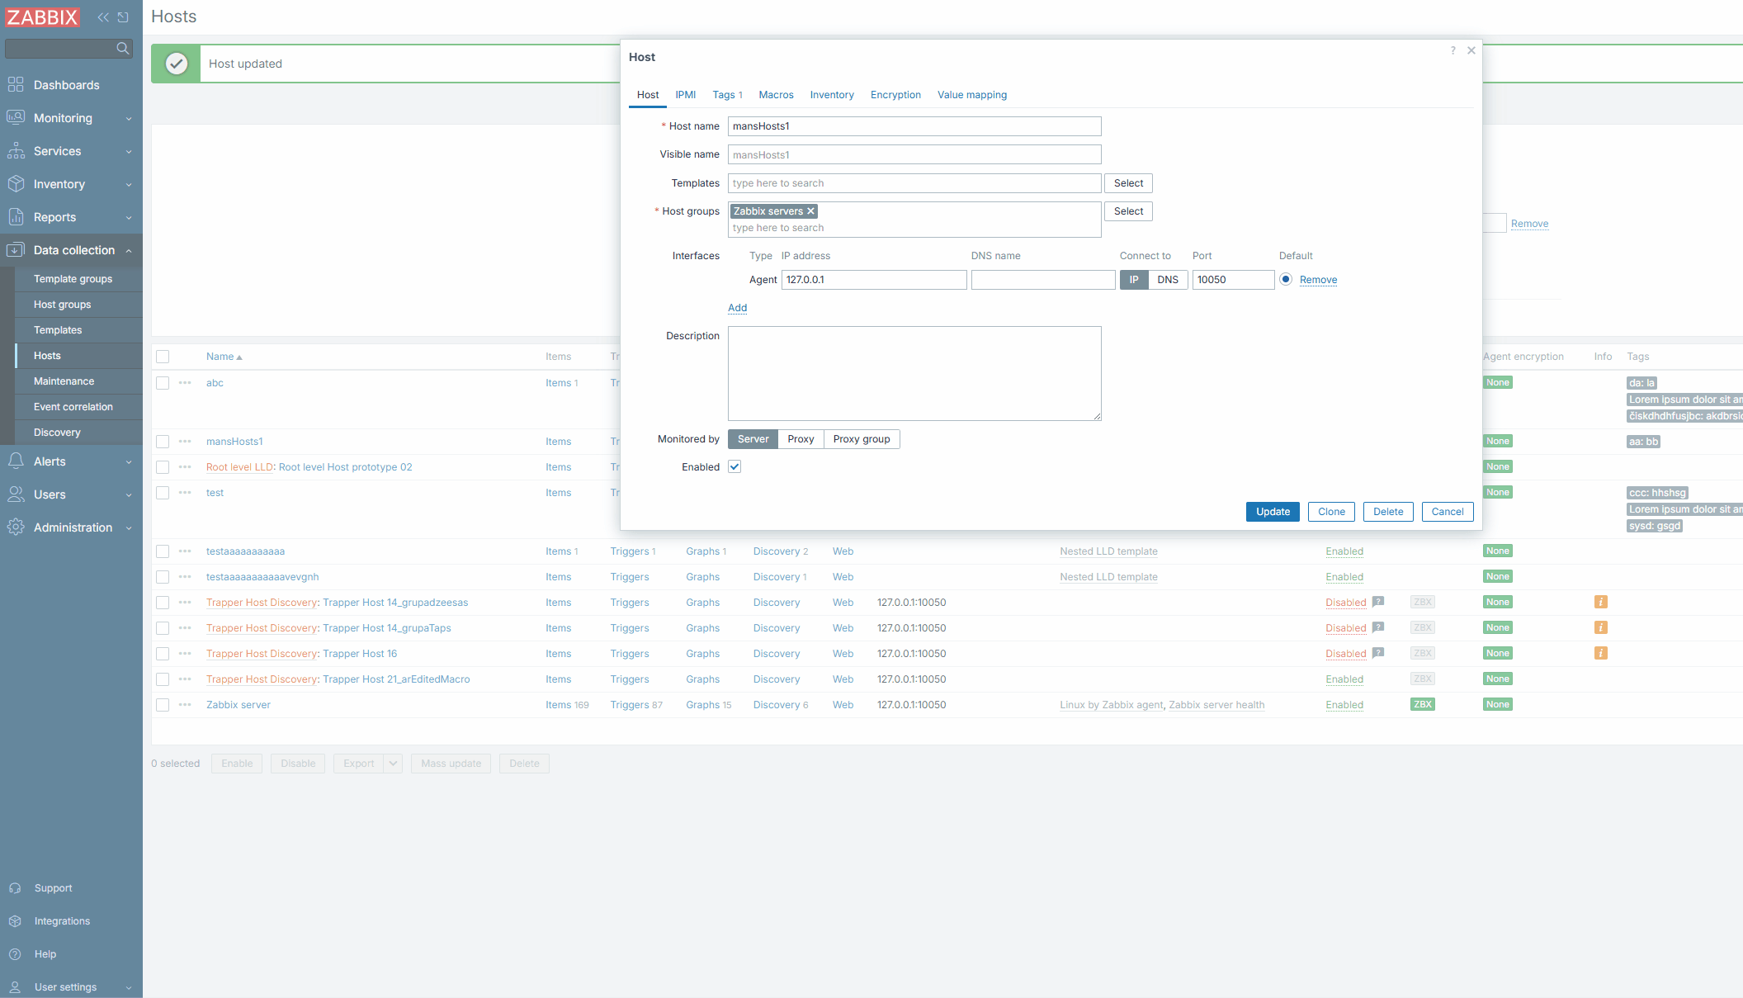Collapse sidebar with double chevron icon
Screen dimensions: 1743x998
coord(103,17)
